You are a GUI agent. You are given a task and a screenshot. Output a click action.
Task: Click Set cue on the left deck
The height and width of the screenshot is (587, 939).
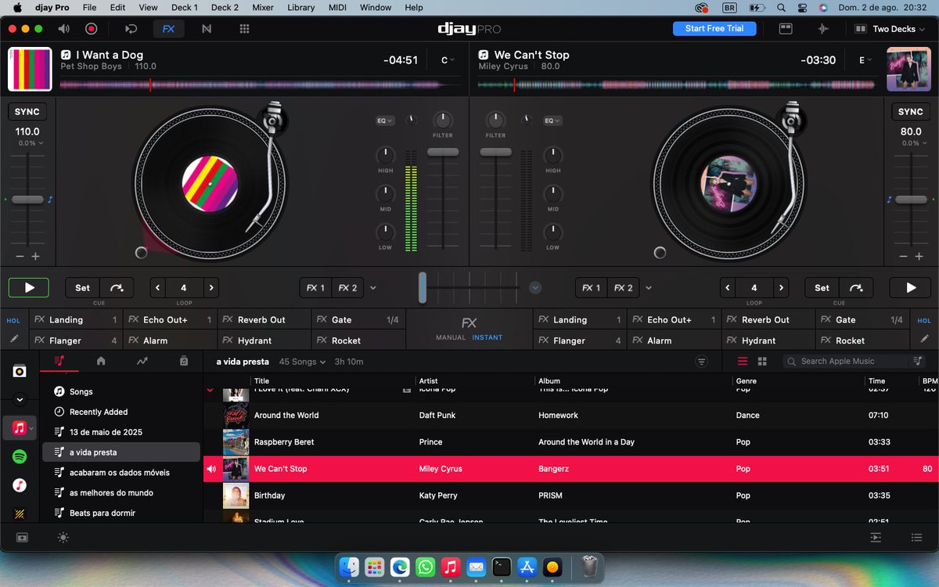point(82,288)
